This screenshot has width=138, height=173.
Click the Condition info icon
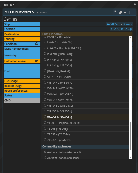tap(37, 44)
